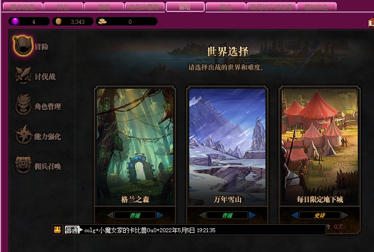This screenshot has height=252, width=374.
Task: Switch to the 基本信息 tab
Action: coord(23,7)
